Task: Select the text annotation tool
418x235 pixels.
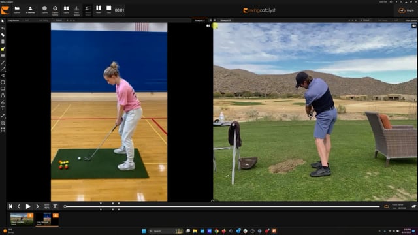Action: (x=3, y=108)
